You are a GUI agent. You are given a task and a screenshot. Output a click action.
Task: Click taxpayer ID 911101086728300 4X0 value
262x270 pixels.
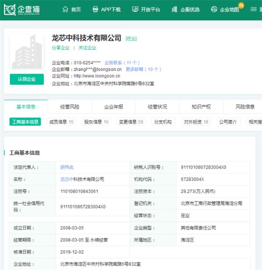(x=203, y=167)
